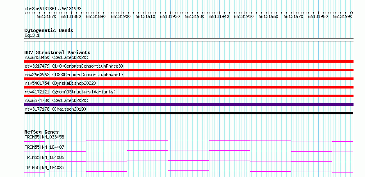365x177 pixels.
Task: Click the magenta line under TRIM55|NM_033058
Action: tap(189, 141)
